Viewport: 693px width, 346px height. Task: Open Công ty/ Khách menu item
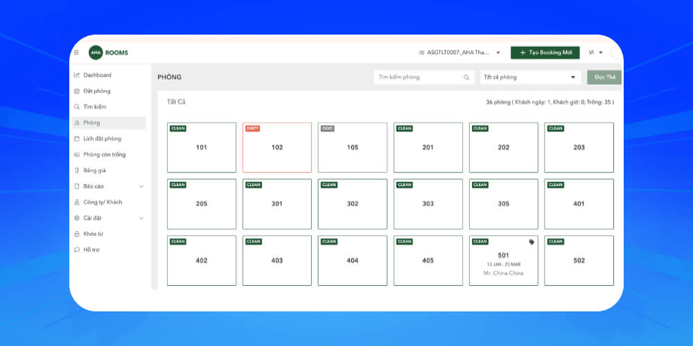coord(103,202)
